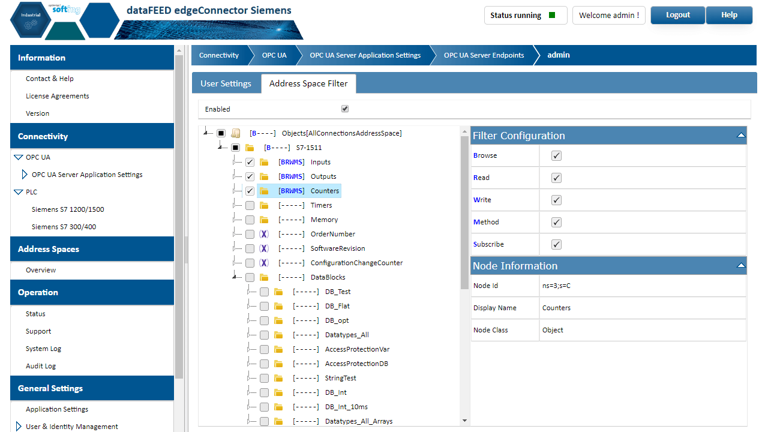
Task: Toggle the Enabled checkbox for the address space filter
Action: pos(345,109)
